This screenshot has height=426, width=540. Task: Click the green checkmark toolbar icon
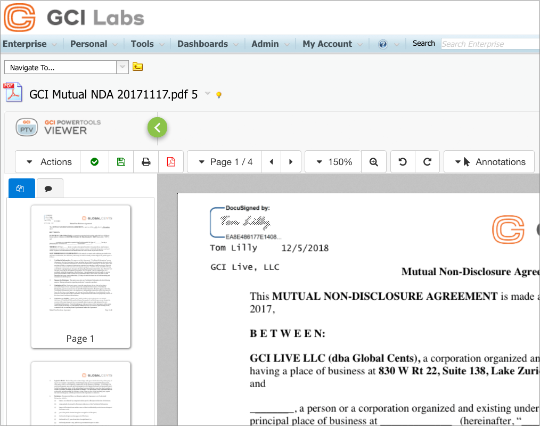pos(94,162)
